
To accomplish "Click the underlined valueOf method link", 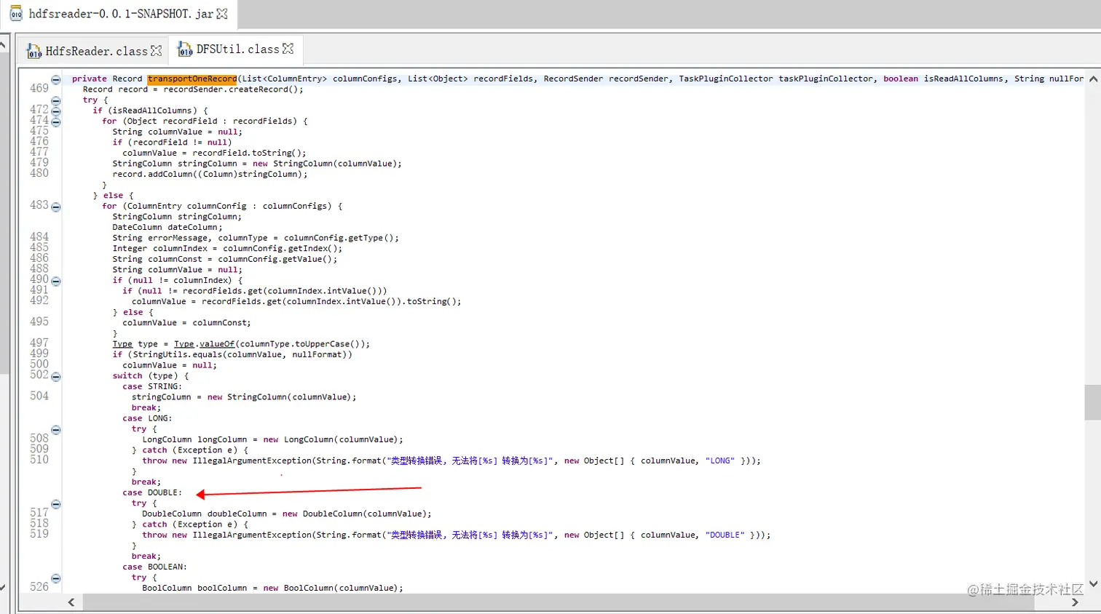I will coord(217,344).
